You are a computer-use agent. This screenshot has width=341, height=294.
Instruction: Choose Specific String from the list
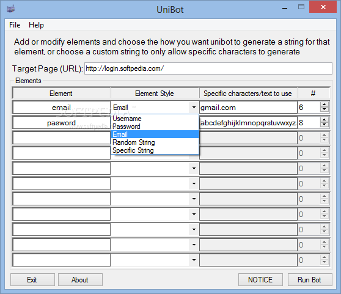(155, 150)
